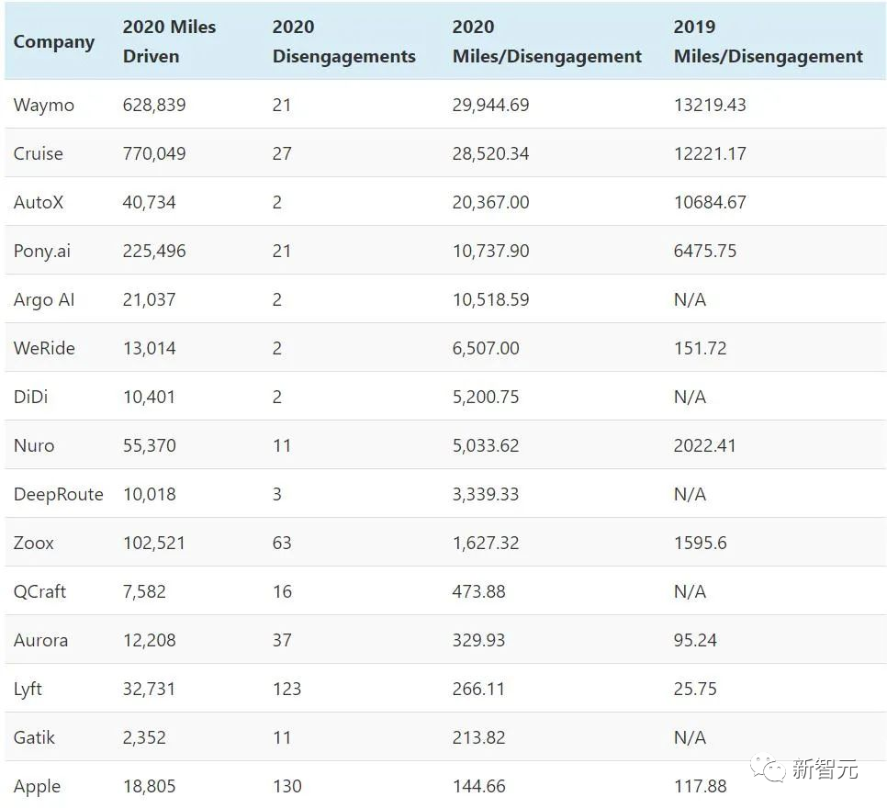
Task: Select the AutoX row label
Action: pyautogui.click(x=39, y=202)
